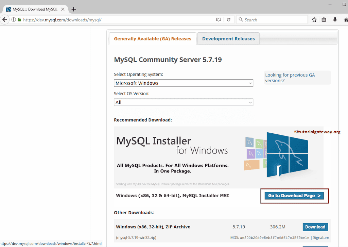Open the Select Operating System dropdown
This screenshot has height=247, width=348.
pos(183,83)
